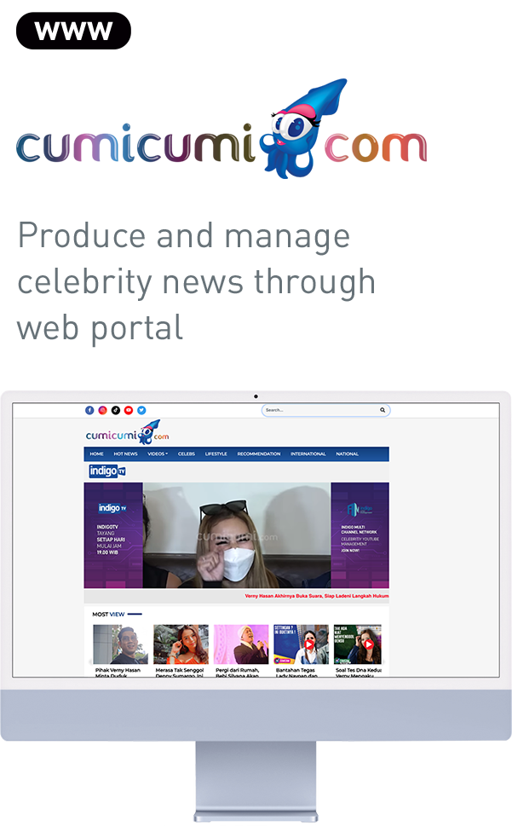Open the 'Bantahan Tegas Lady Nayoan' thumbnail
Viewport: 512px width, 826px height.
pos(301,644)
